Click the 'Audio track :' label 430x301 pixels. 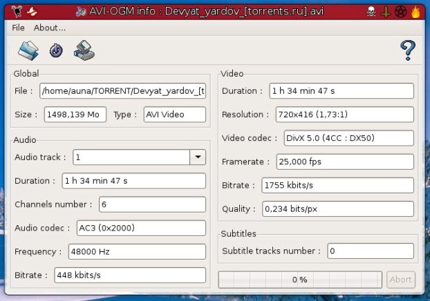(40, 157)
